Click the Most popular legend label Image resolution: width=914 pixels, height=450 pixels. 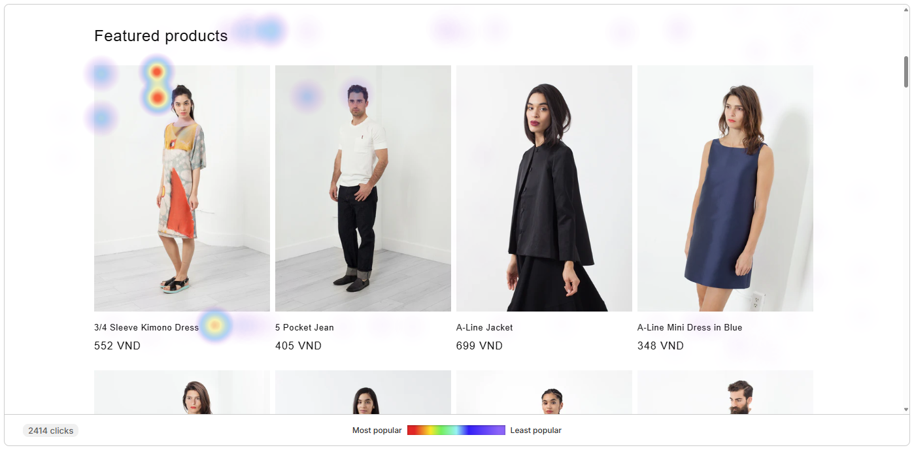coord(377,430)
